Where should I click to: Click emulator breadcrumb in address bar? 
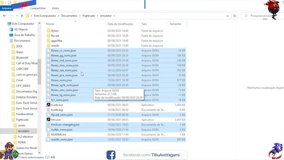[x=106, y=16]
